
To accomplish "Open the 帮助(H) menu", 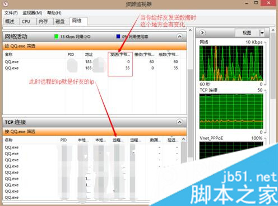I will tap(54, 13).
